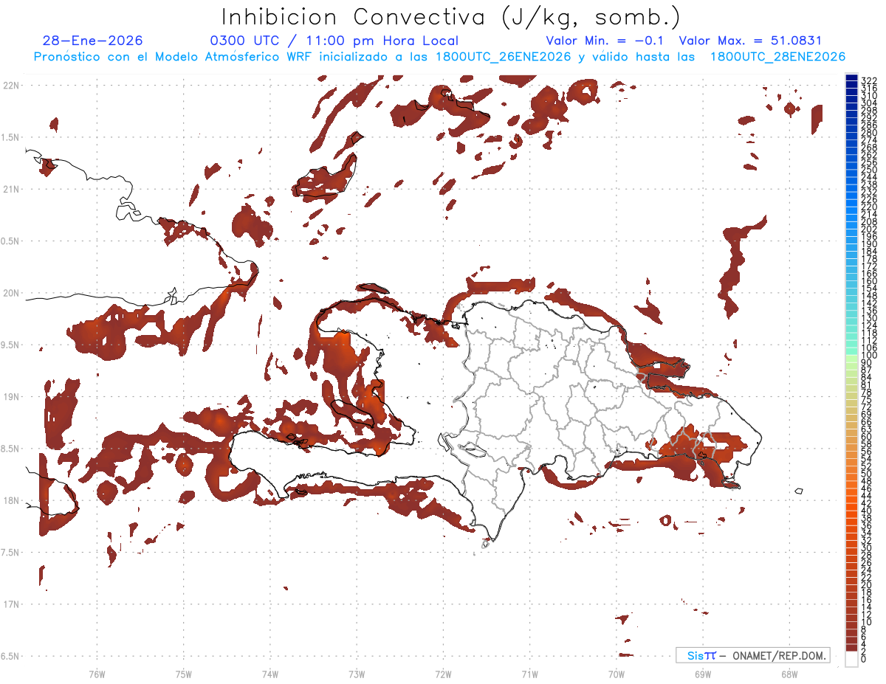The width and height of the screenshot is (886, 684).
Task: Click the 17N latitude axis label
Action: (x=10, y=604)
